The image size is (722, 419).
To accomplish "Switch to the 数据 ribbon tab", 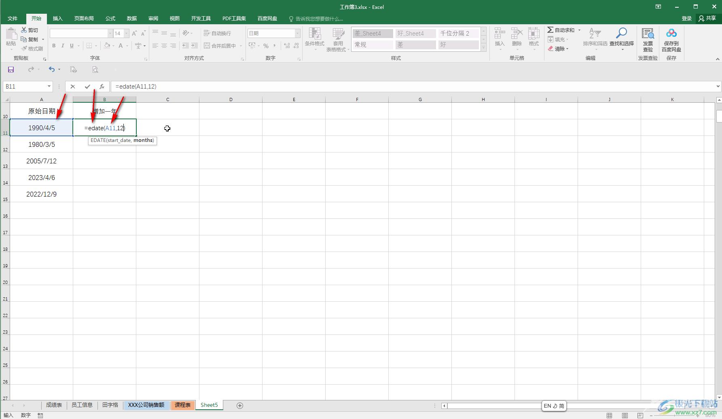I will pos(132,19).
